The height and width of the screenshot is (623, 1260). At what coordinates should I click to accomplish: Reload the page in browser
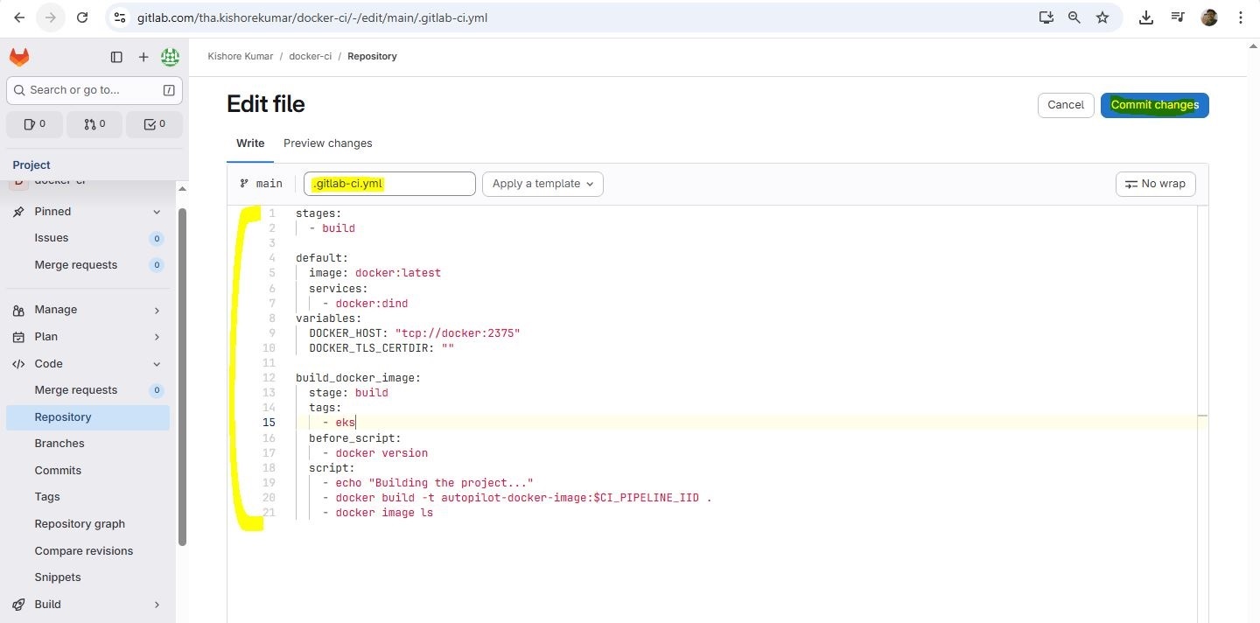click(x=81, y=17)
